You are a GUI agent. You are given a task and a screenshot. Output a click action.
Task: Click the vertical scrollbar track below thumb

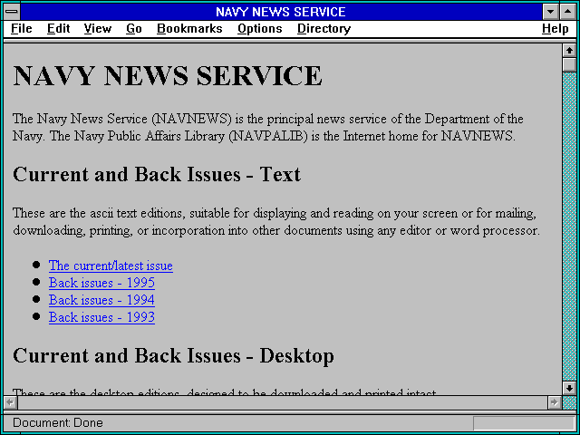pos(569,227)
